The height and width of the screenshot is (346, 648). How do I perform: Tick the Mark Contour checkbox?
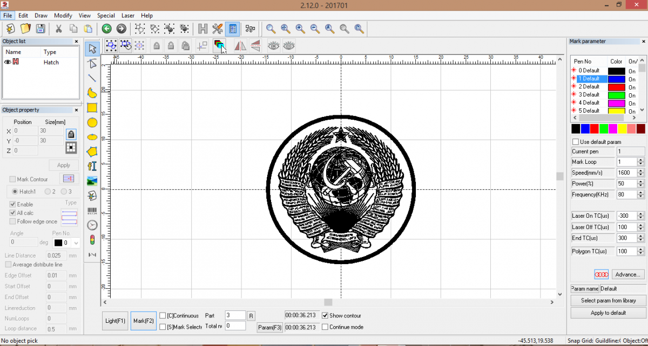(12, 179)
